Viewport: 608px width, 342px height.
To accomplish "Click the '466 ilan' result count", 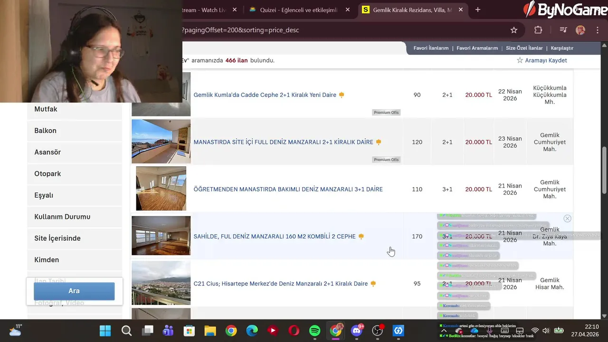I will click(x=237, y=60).
